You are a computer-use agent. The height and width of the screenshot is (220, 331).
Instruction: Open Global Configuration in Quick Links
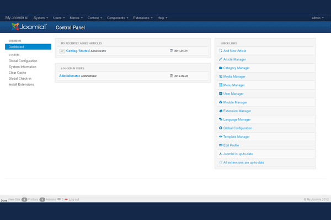[238, 128]
